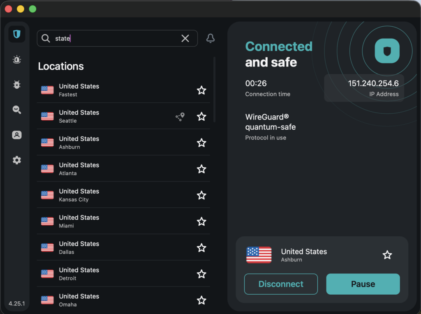Click the locations list scrollbar
The height and width of the screenshot is (314, 421).
point(214,89)
